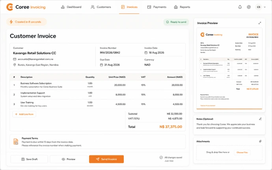Click the Coree Invoicing logo

(26, 7)
